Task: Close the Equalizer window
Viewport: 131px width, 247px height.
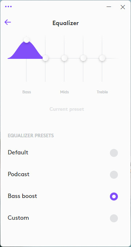Action: point(123,7)
